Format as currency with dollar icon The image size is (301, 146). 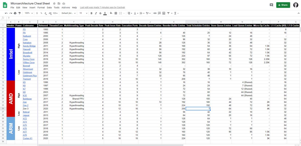click(x=37, y=13)
